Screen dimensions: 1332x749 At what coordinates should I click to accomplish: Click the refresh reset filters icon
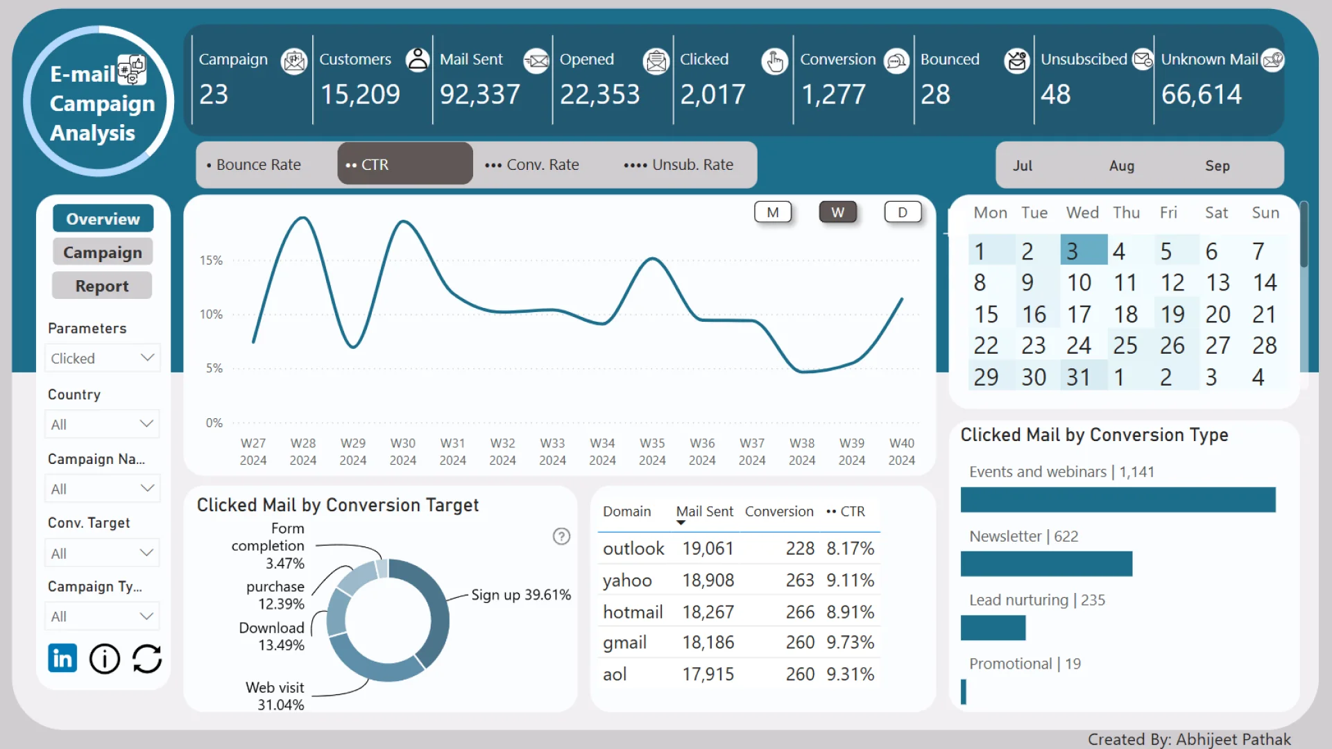point(147,659)
